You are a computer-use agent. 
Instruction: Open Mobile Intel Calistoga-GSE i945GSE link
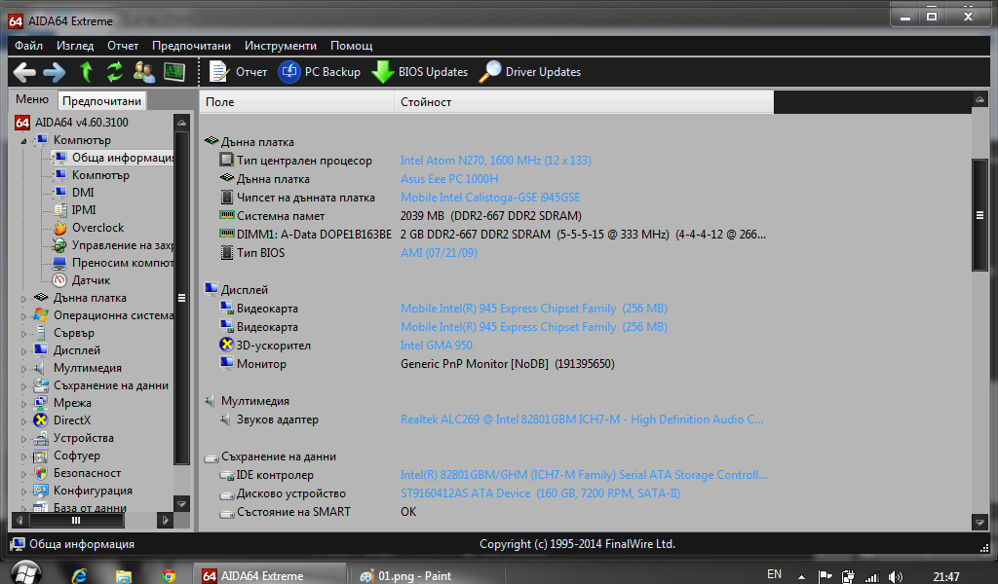(490, 198)
